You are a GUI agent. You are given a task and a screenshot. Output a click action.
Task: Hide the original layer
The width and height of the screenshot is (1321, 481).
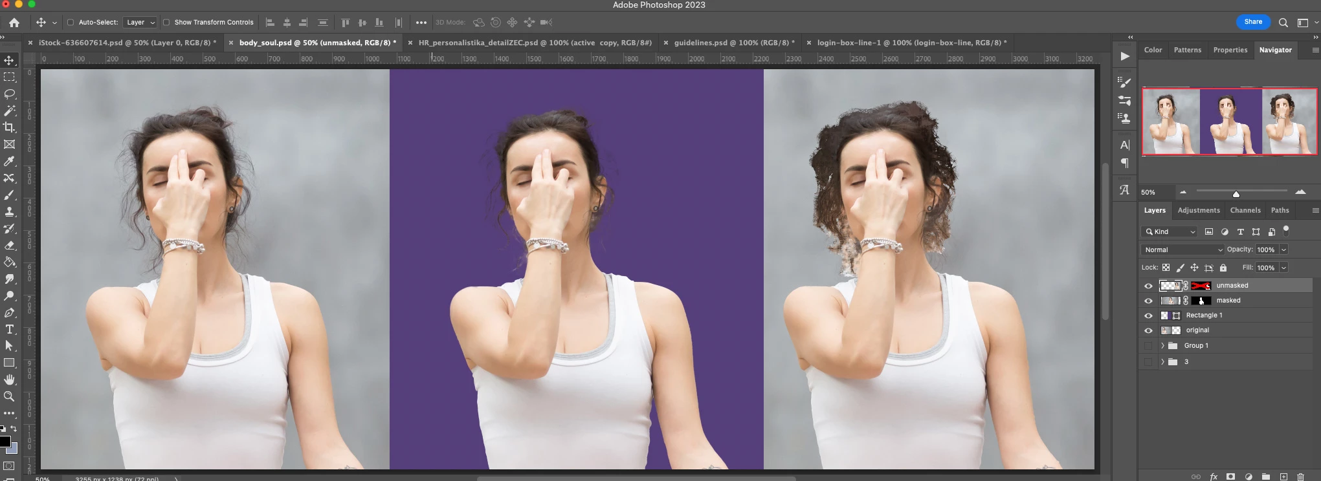tap(1148, 330)
